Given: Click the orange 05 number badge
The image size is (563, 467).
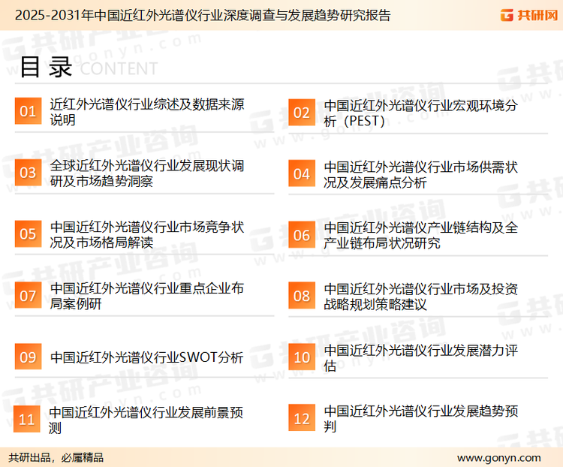Looking at the screenshot, I should 28,234.
